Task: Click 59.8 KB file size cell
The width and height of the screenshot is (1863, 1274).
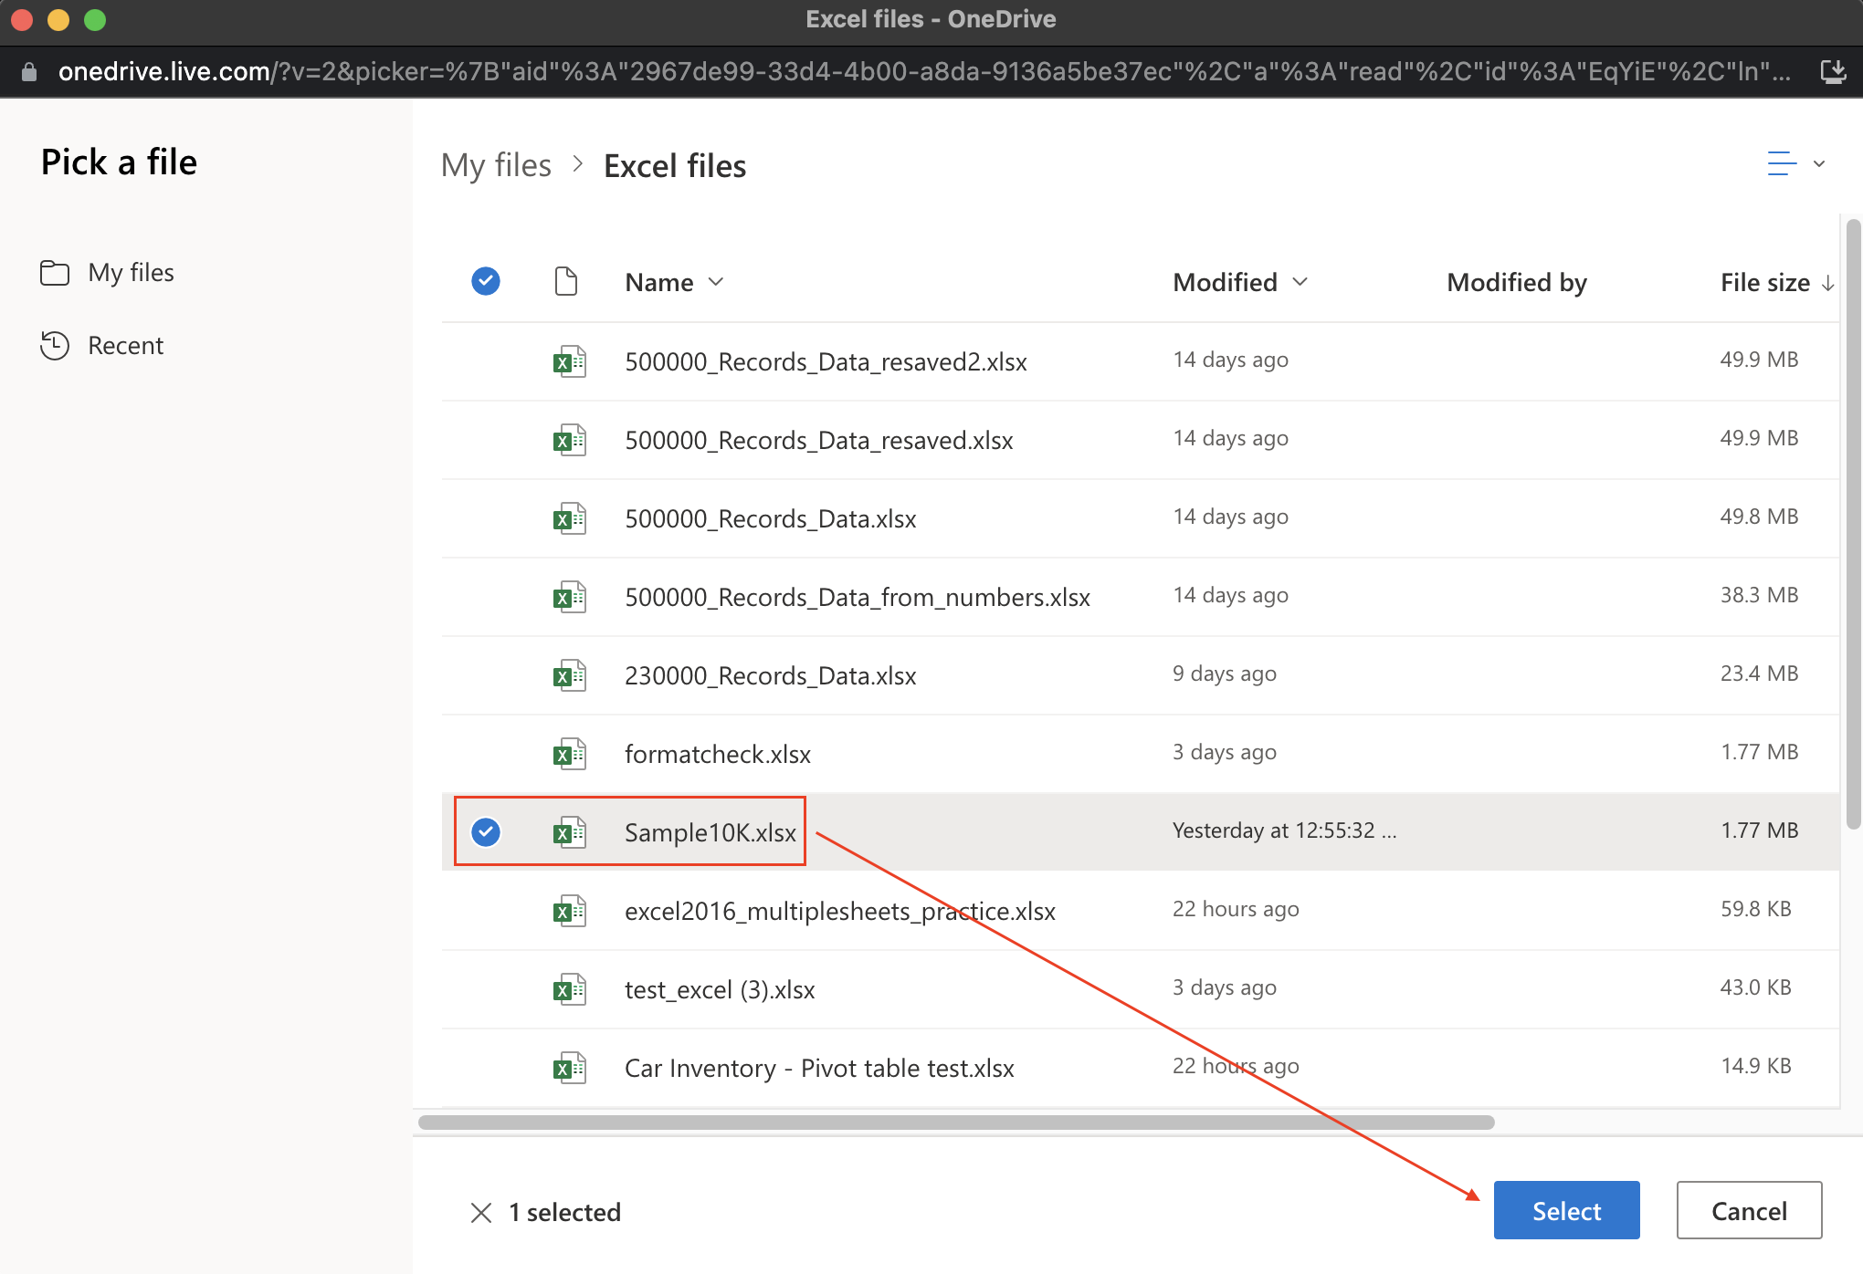Action: pyautogui.click(x=1755, y=909)
